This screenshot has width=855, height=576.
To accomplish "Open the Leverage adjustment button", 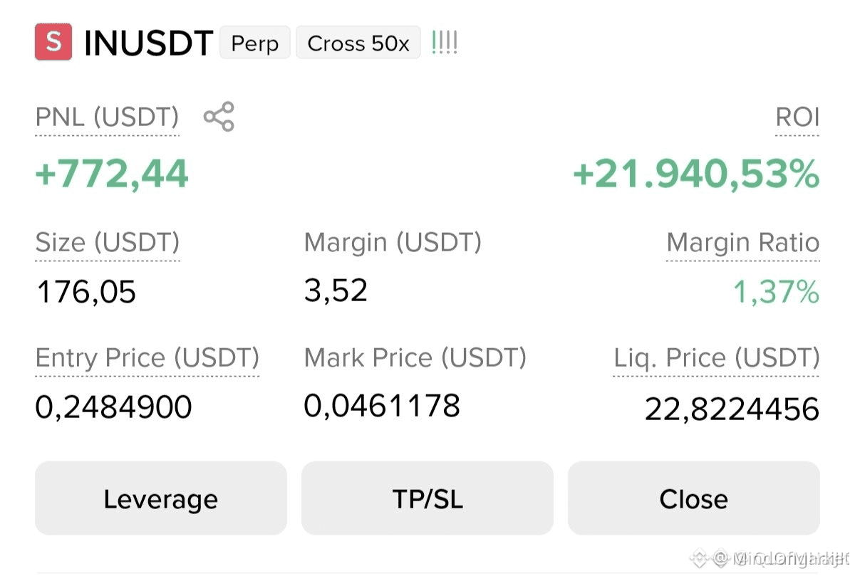I will (x=160, y=498).
